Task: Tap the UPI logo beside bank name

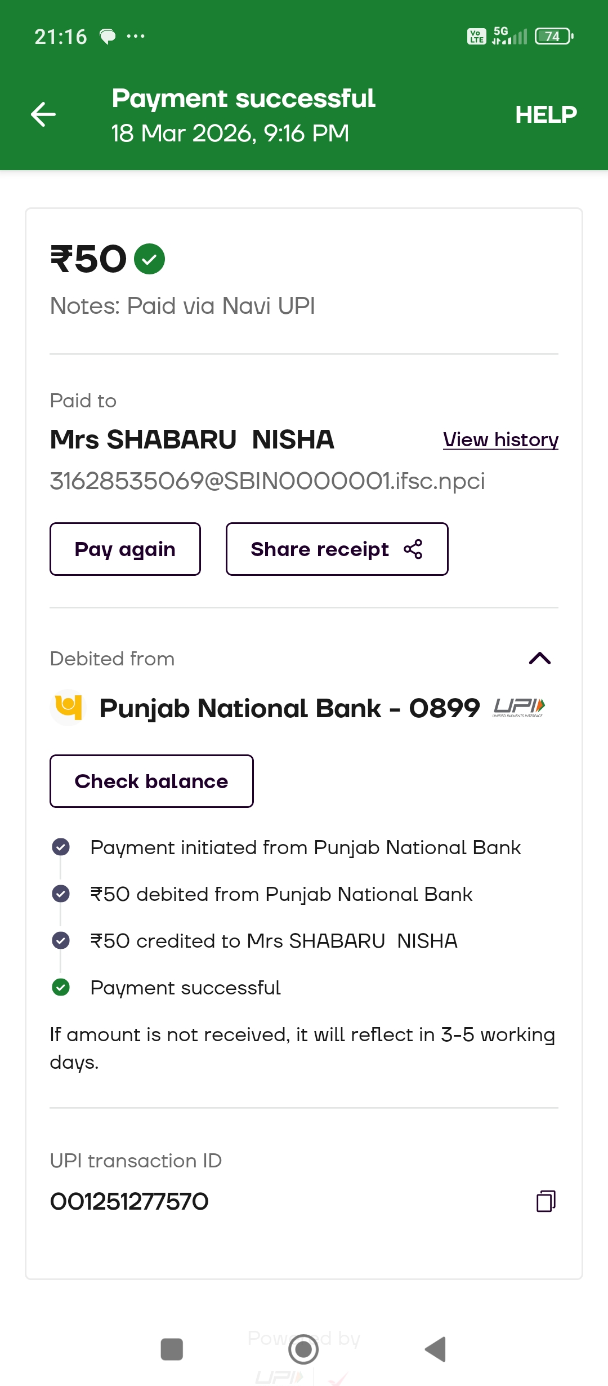Action: point(518,707)
